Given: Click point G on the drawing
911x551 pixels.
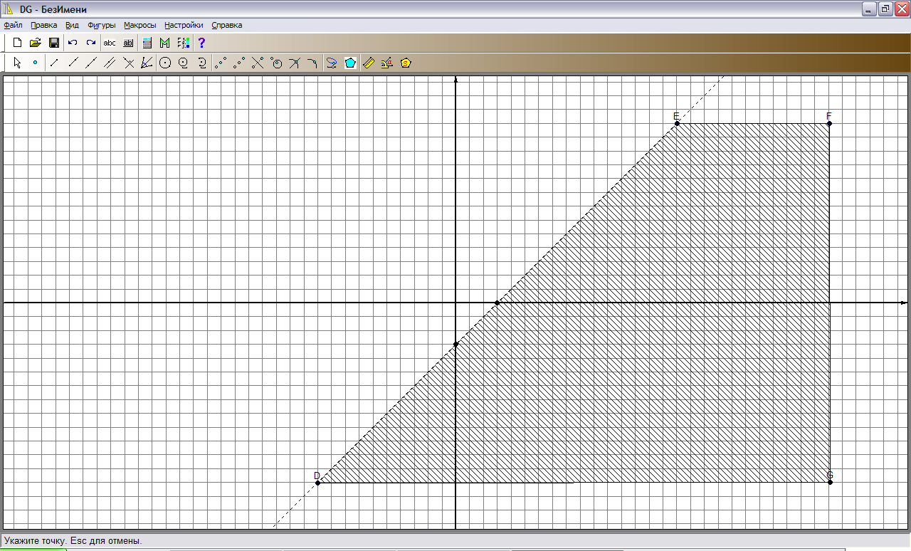Looking at the screenshot, I should coord(830,483).
